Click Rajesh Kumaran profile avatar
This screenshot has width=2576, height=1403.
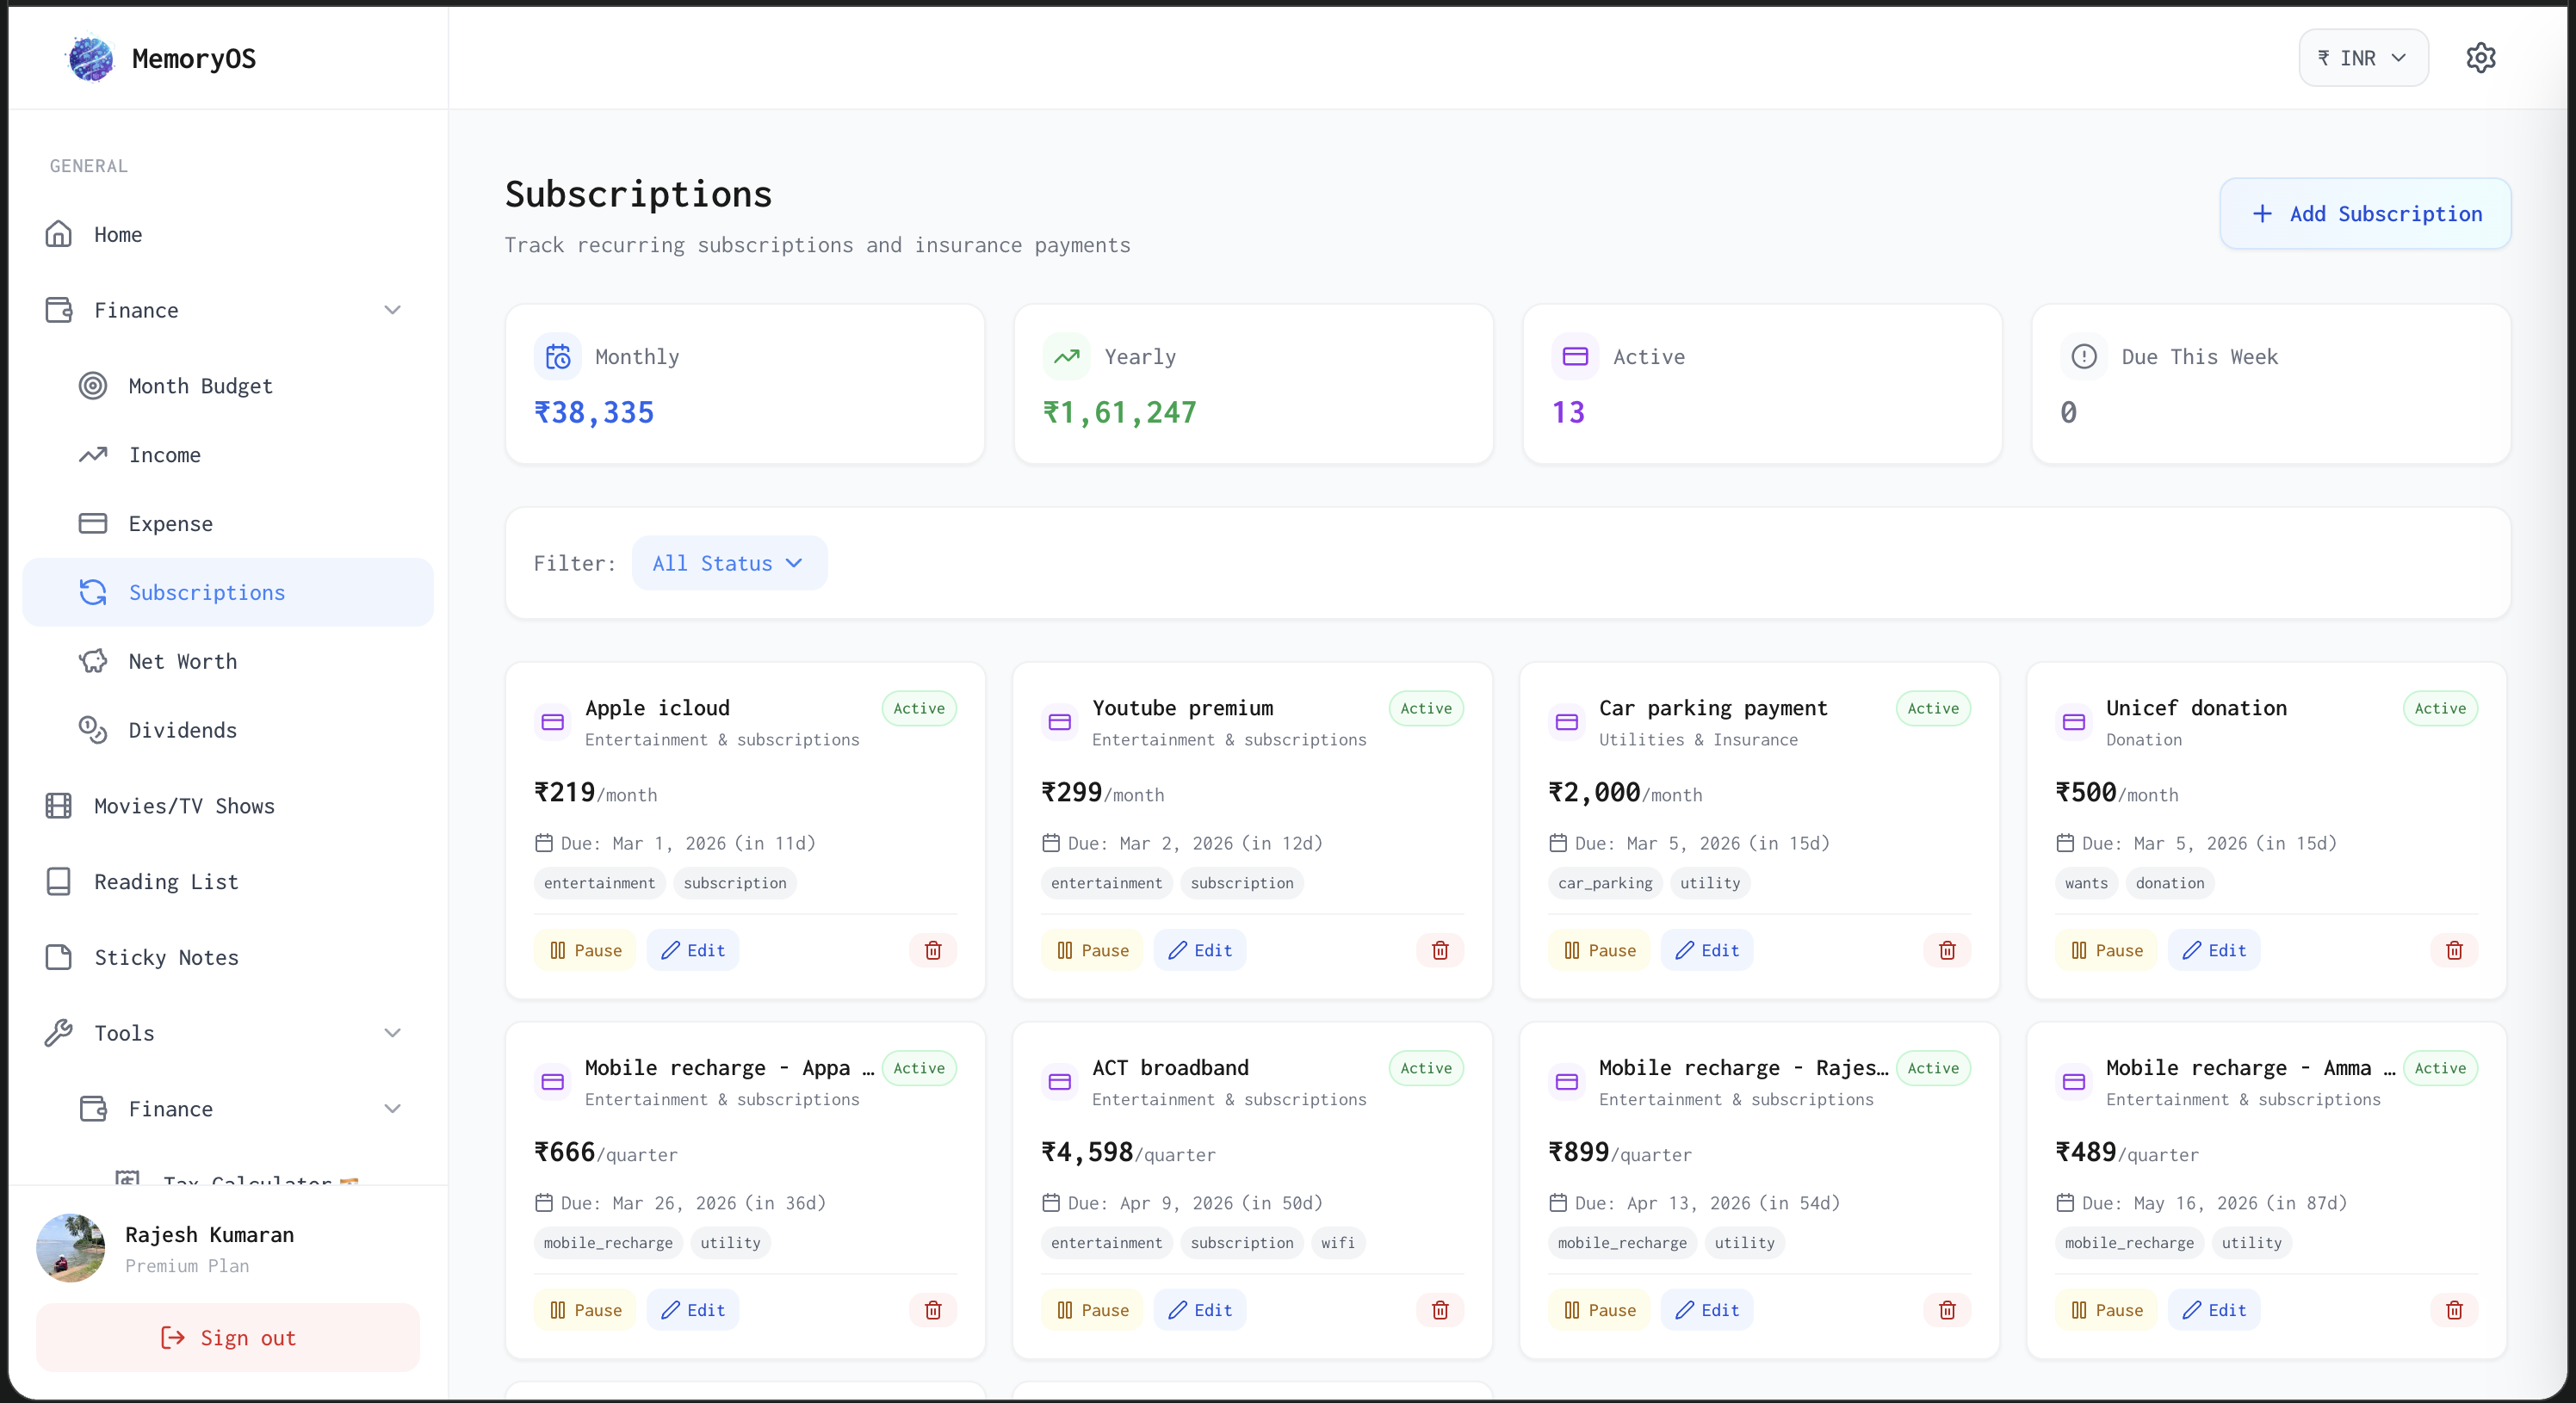[70, 1247]
